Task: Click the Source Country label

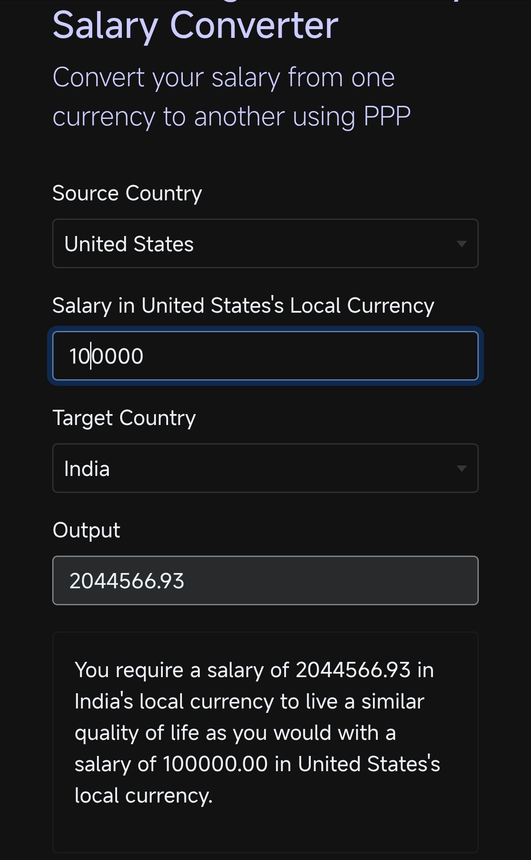Action: tap(127, 193)
